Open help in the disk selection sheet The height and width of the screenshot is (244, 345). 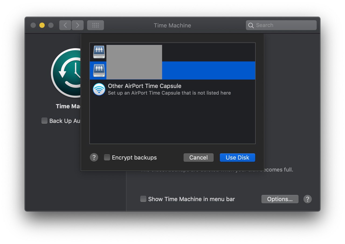[94, 158]
